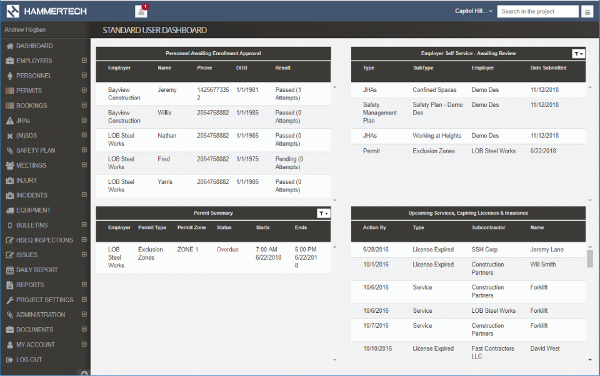This screenshot has width=600, height=376.
Task: Click the Injury medkit icon
Action: [x=10, y=180]
